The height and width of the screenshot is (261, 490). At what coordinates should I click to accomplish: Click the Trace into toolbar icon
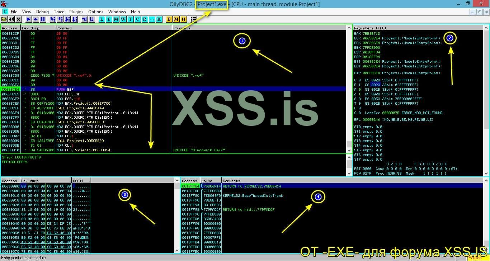click(67, 19)
